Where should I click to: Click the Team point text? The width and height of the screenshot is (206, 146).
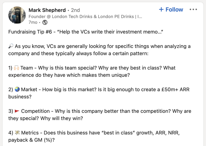click(x=92, y=72)
